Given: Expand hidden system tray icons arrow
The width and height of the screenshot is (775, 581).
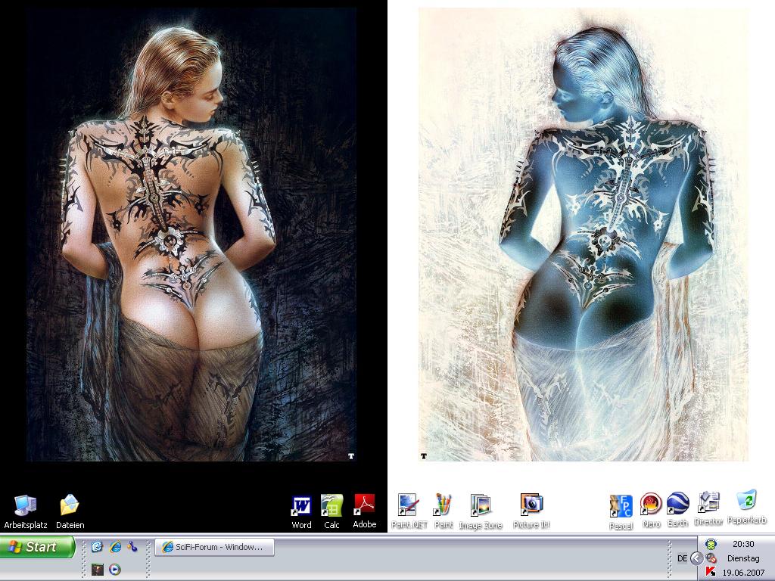Looking at the screenshot, I should tap(696, 558).
